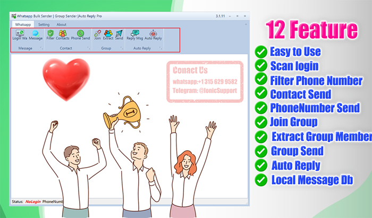
Task: Expand the Group section launcher arrow
Action: (x=122, y=48)
